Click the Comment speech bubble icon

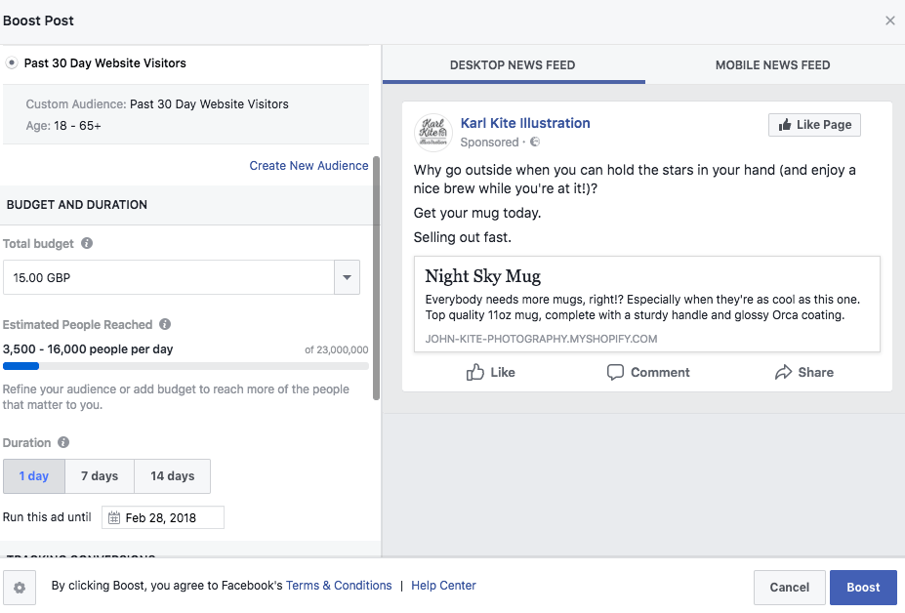(x=615, y=372)
